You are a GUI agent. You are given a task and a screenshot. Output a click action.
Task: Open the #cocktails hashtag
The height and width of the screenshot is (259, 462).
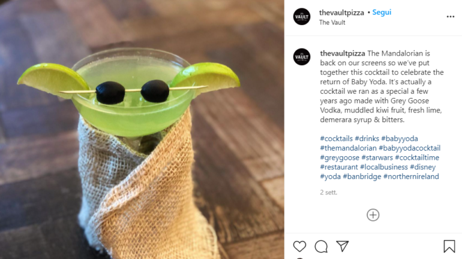click(x=337, y=139)
